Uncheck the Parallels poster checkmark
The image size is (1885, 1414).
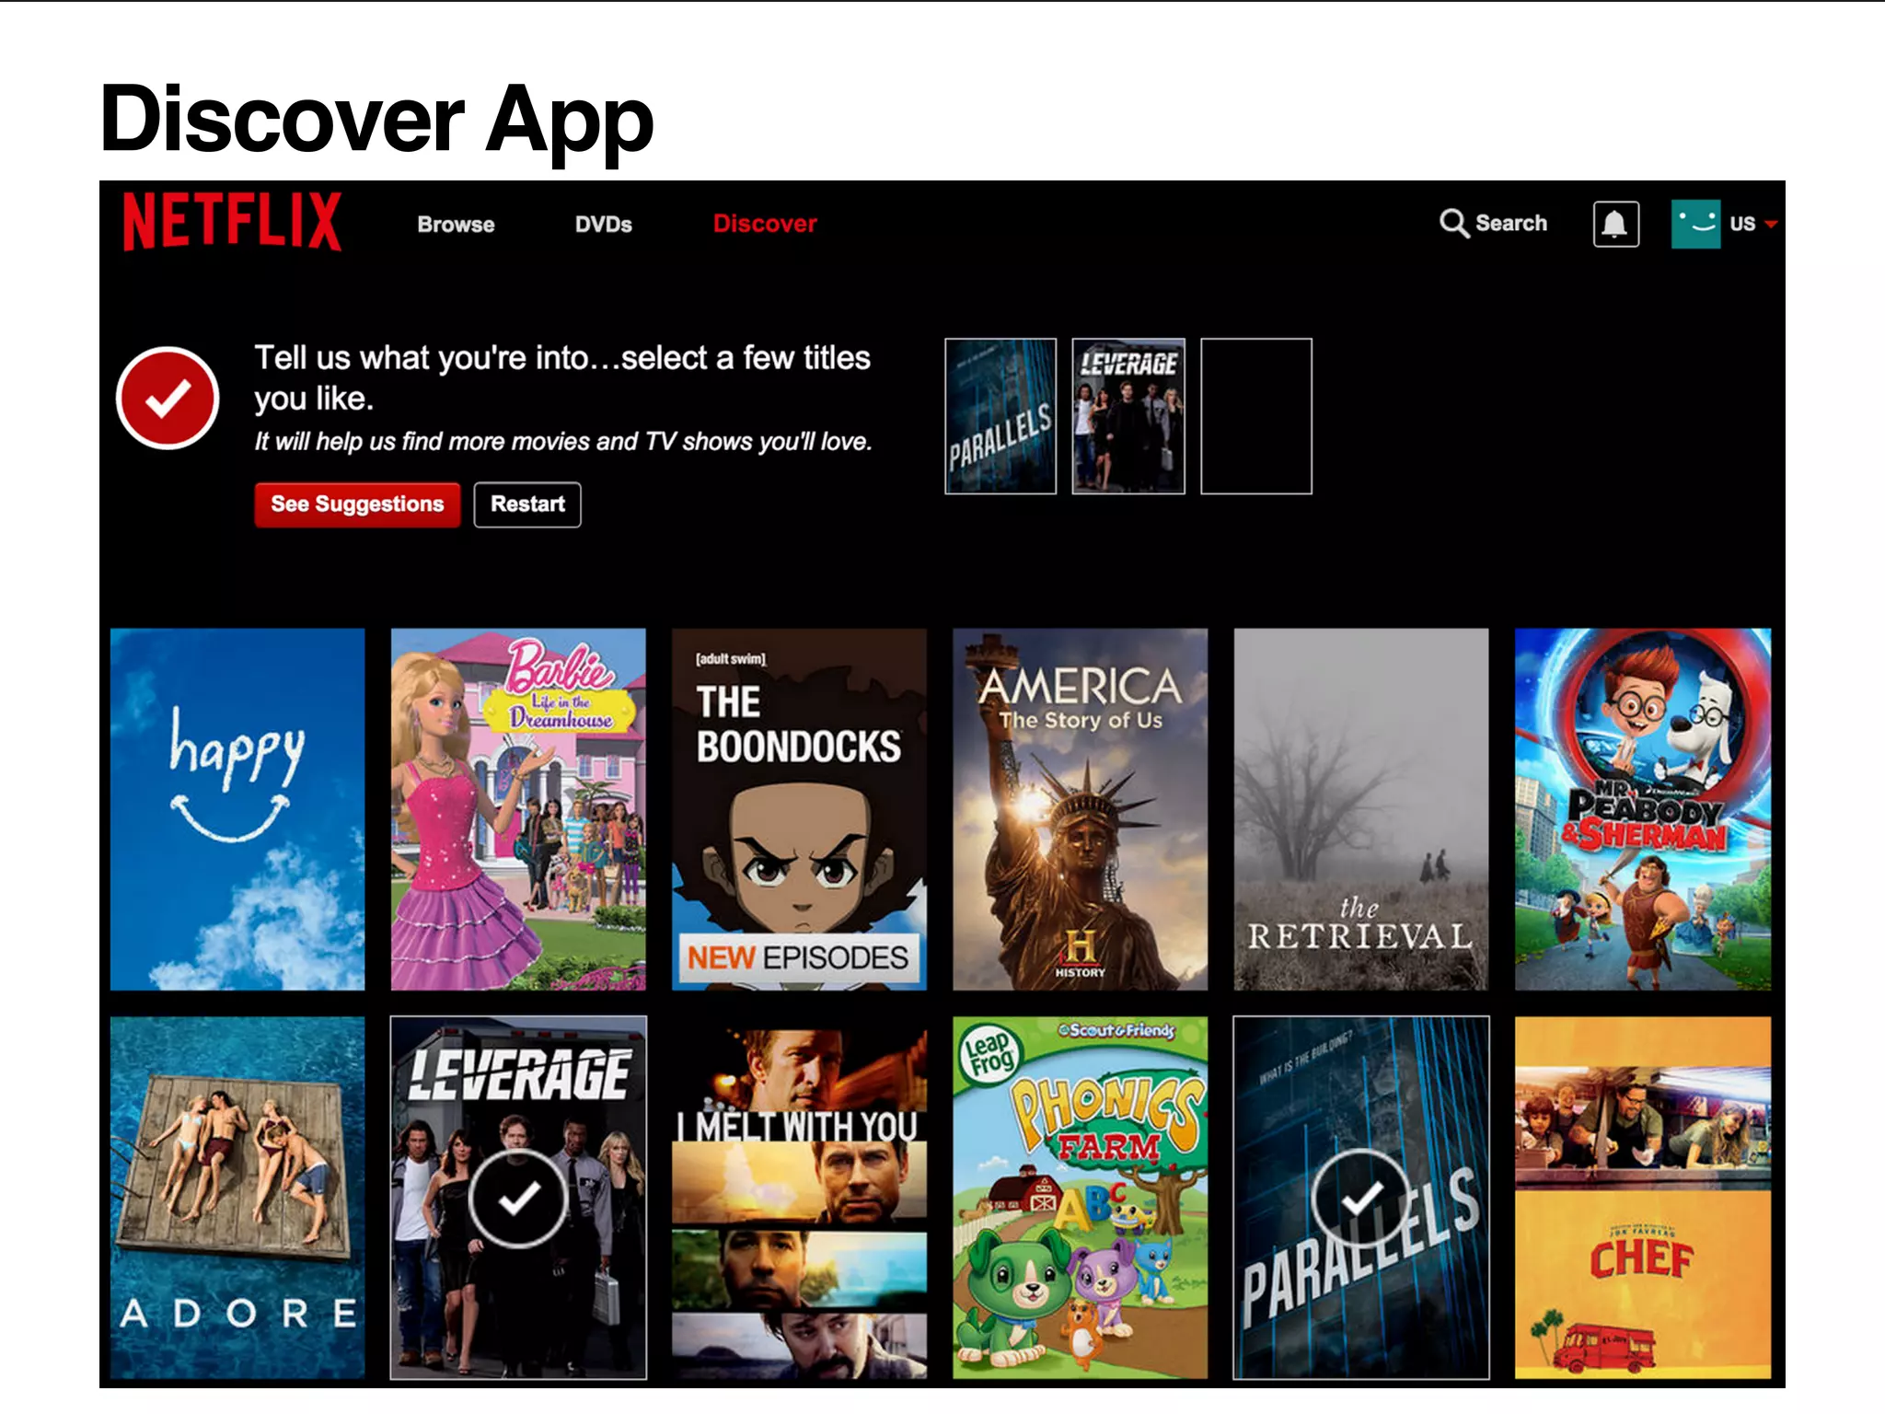tap(1361, 1198)
